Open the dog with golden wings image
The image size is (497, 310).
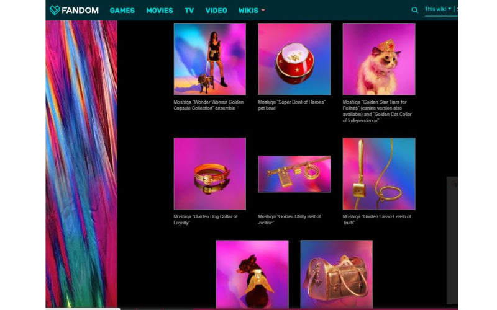coord(252,273)
